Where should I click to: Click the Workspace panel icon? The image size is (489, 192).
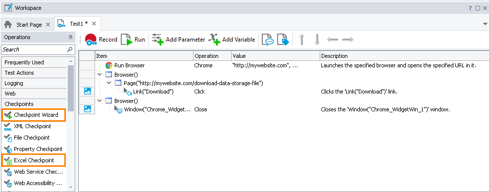click(x=8, y=7)
